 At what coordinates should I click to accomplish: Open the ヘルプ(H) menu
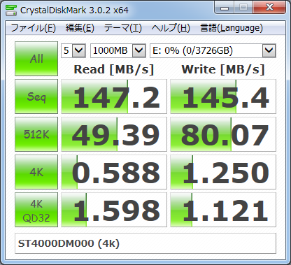(x=171, y=28)
